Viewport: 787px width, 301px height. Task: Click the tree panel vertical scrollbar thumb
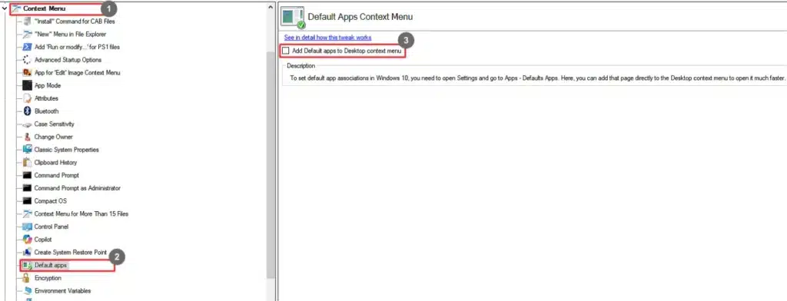[x=271, y=164]
